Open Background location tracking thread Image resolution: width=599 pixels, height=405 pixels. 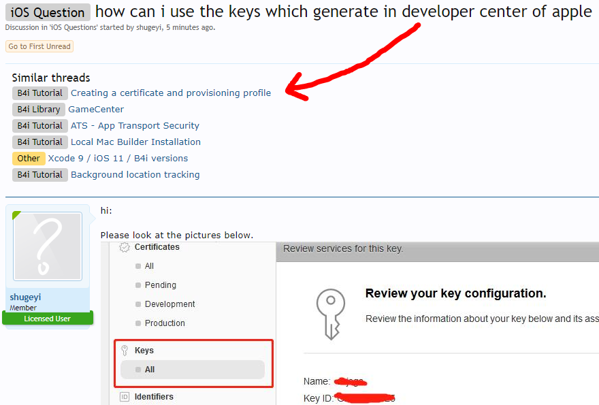tap(135, 174)
